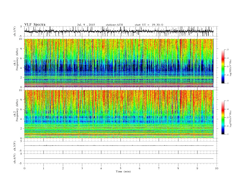The image size is (244, 189).
Task: Click the "10" tick on the time axis
Action: [217, 168]
